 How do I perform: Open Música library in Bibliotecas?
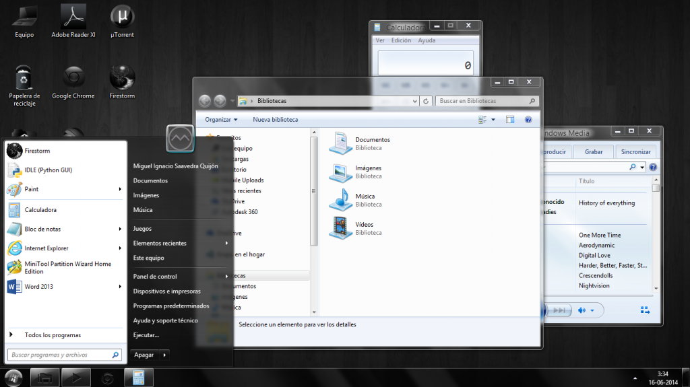pos(356,200)
